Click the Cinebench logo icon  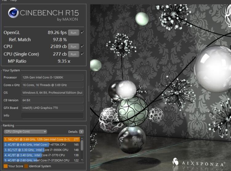coord(13,13)
